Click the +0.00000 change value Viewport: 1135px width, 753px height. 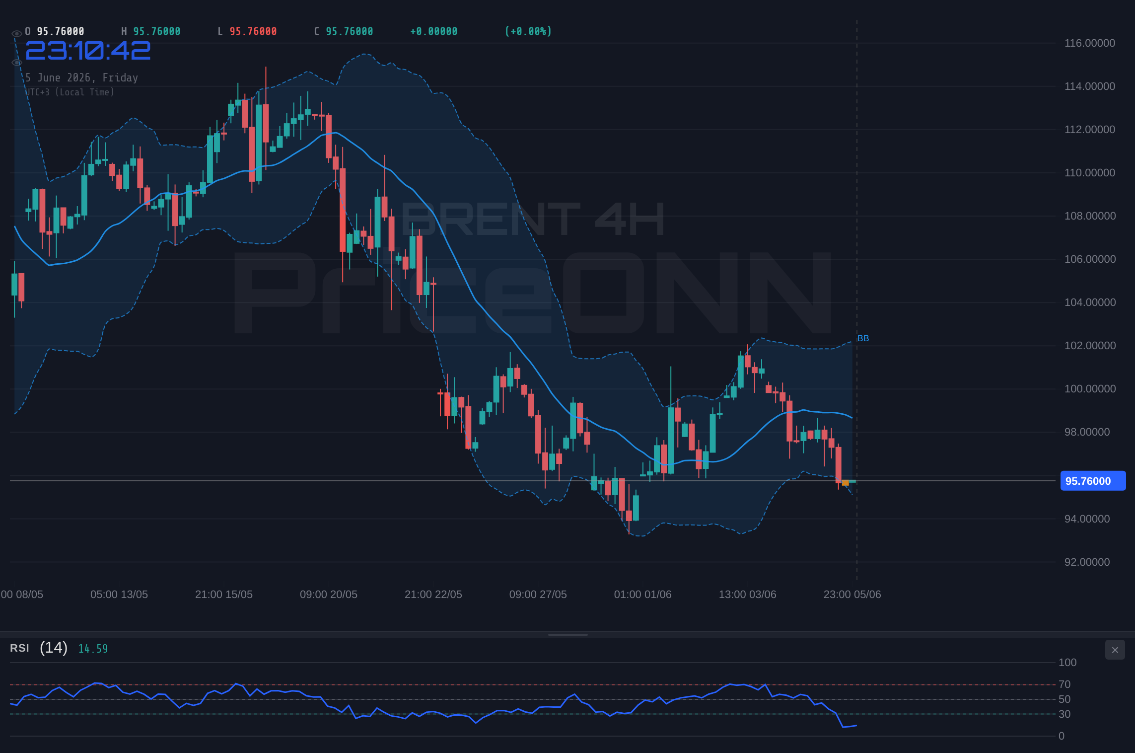(x=434, y=31)
